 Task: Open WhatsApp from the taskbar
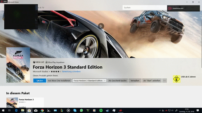[81, 110]
